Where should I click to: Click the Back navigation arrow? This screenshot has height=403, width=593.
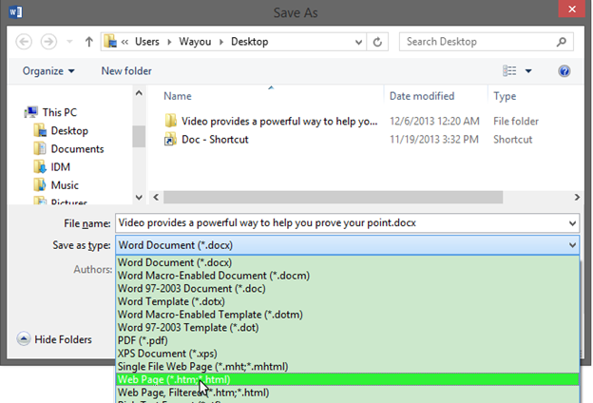(24, 42)
